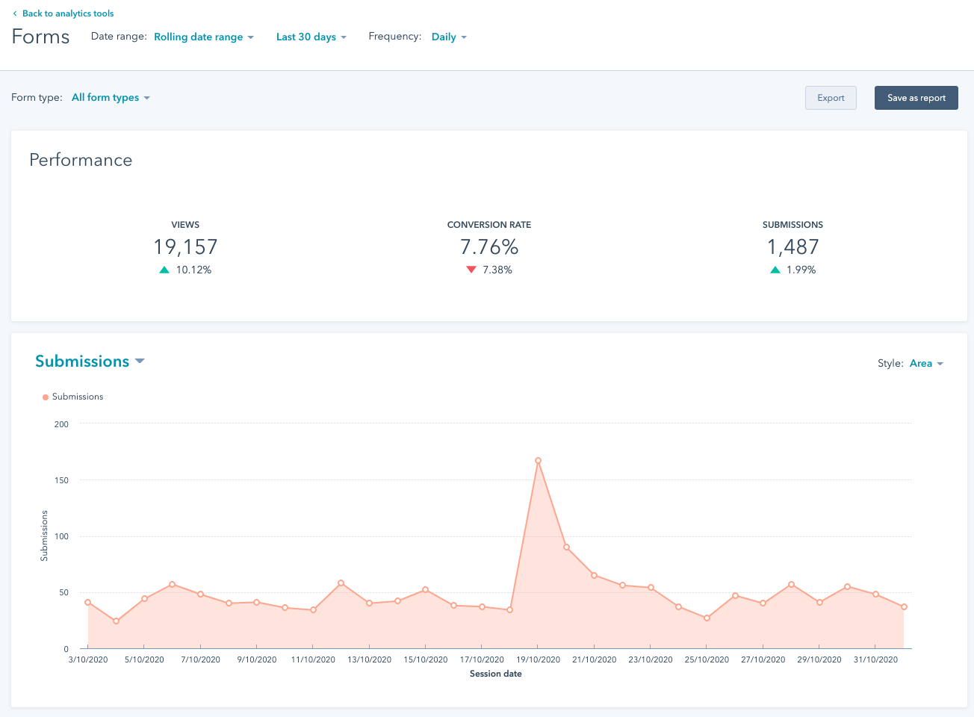The image size is (974, 717).
Task: Change the chart style from Area
Action: [926, 364]
